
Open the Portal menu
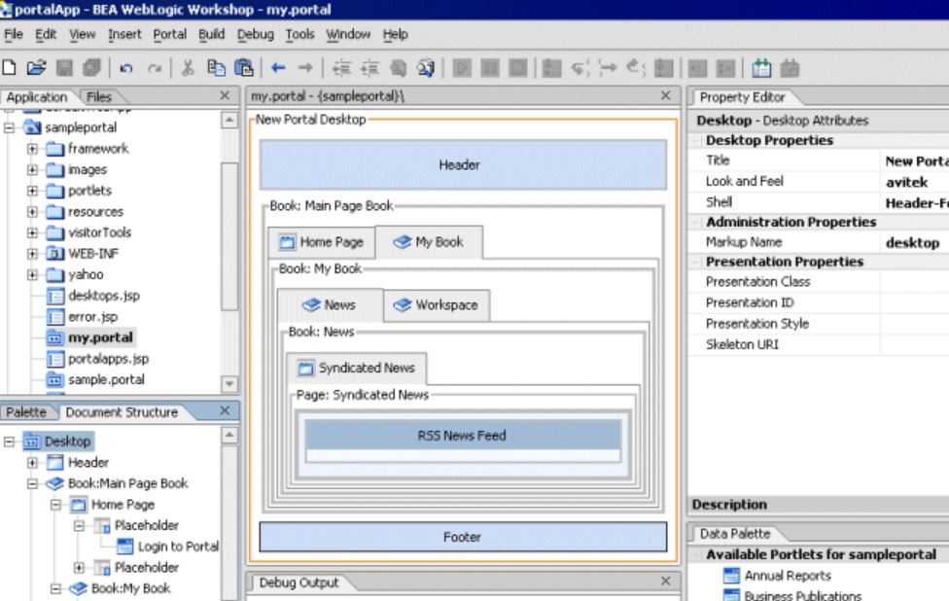(x=169, y=34)
